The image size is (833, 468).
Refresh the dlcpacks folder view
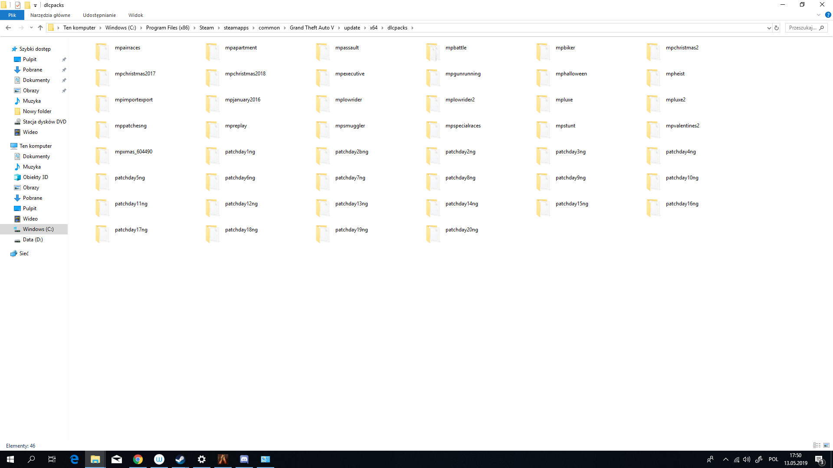pyautogui.click(x=777, y=28)
